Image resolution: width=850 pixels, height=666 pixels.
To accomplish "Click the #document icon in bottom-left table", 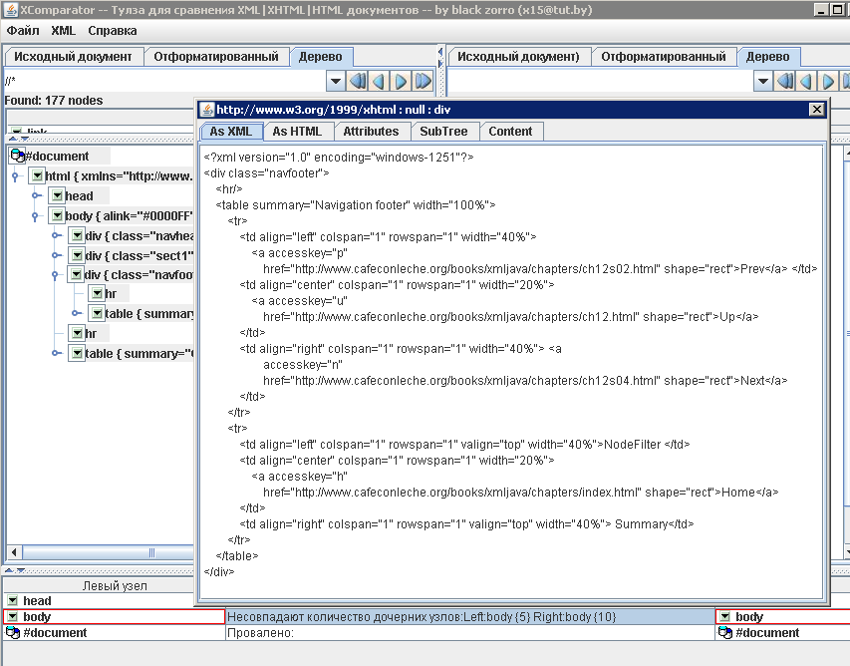I will point(13,633).
